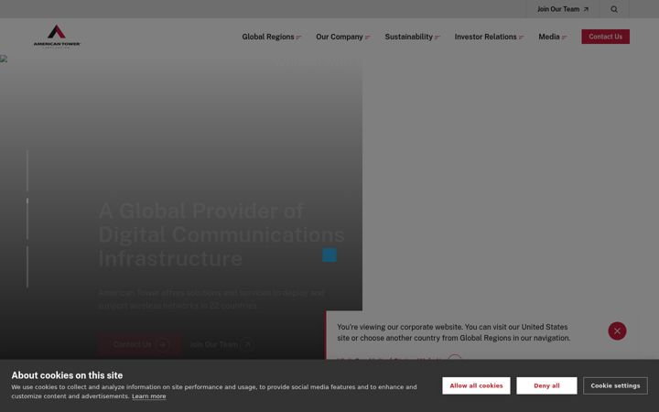Click the Deny all button

click(546, 385)
